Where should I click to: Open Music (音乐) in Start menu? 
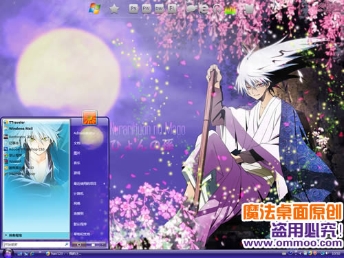(x=77, y=163)
